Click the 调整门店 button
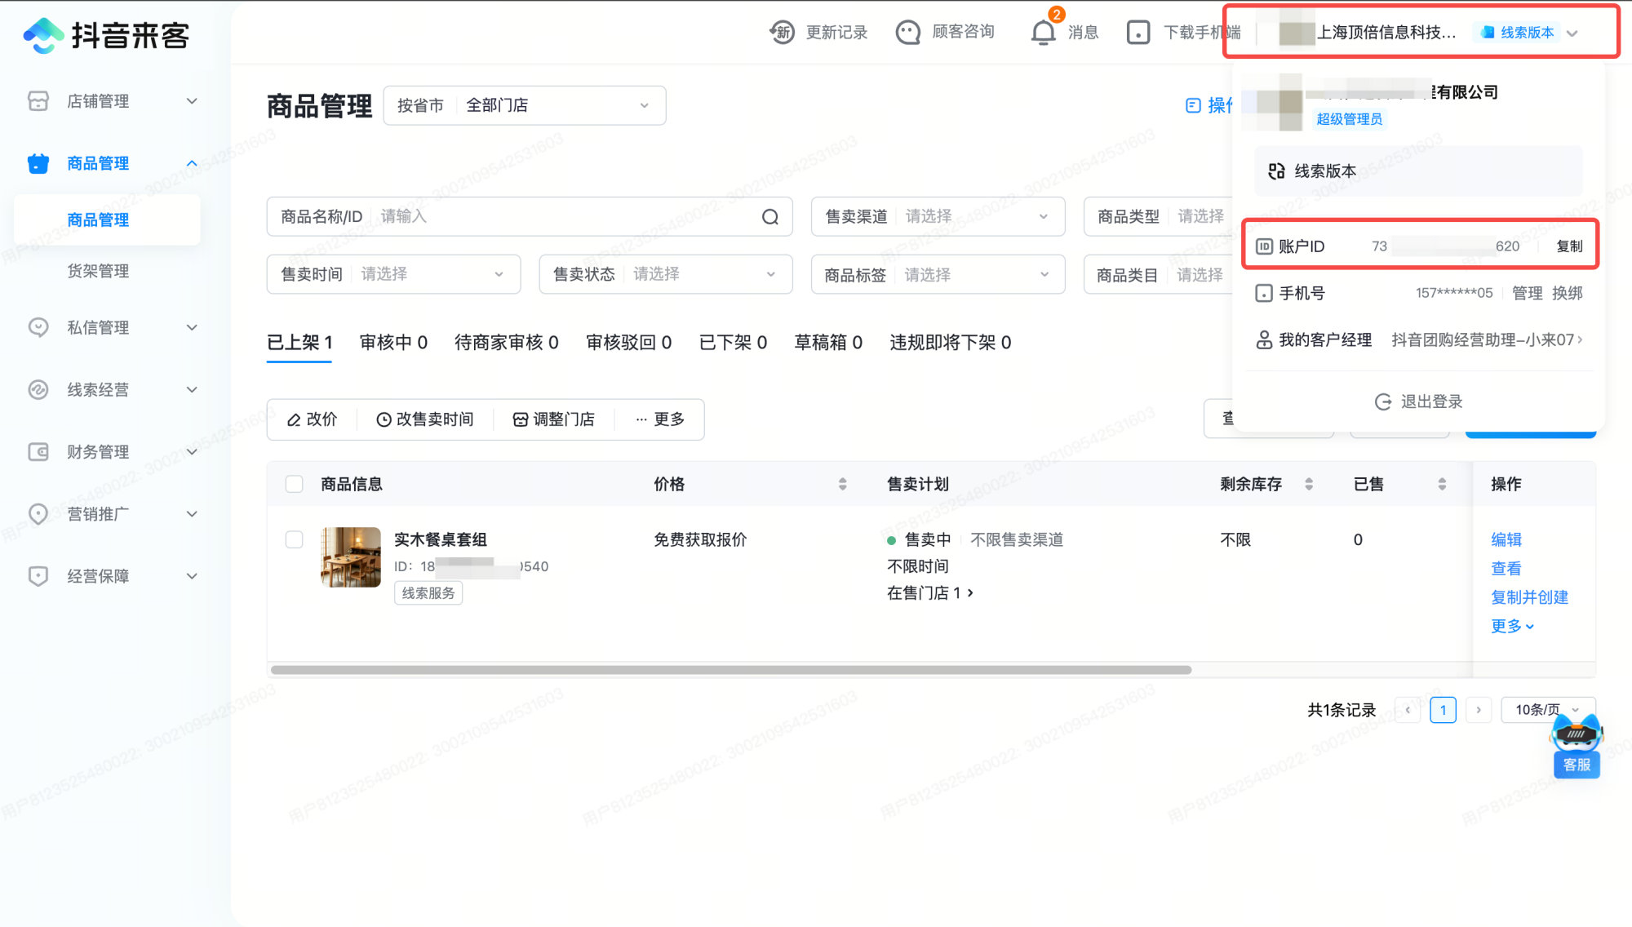1632x927 pixels. point(553,419)
